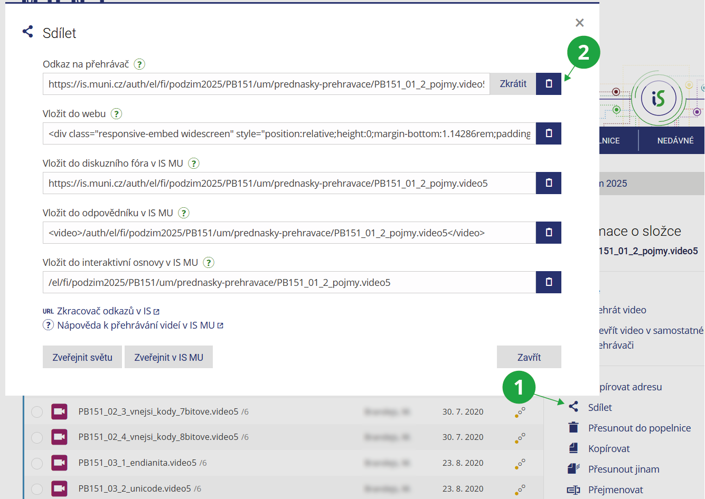Choose Přesunout do popelnice from side menu
This screenshot has height=499, width=705.
click(x=639, y=428)
